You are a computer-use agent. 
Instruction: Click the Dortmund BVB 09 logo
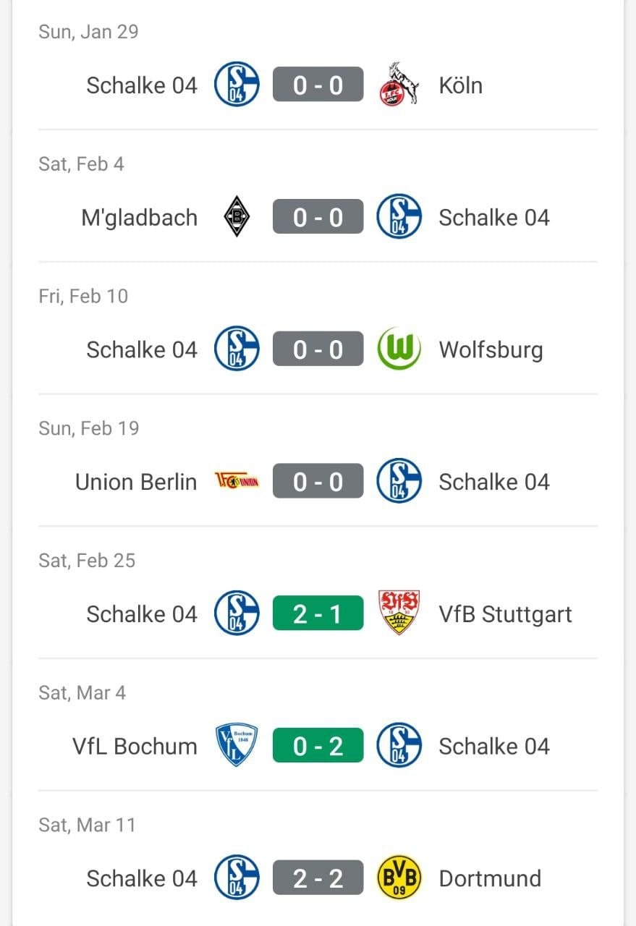coord(399,878)
